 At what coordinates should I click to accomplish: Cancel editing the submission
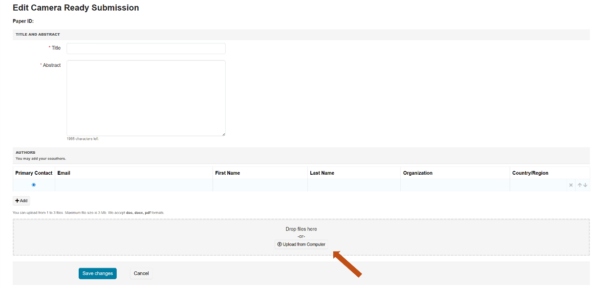point(141,273)
